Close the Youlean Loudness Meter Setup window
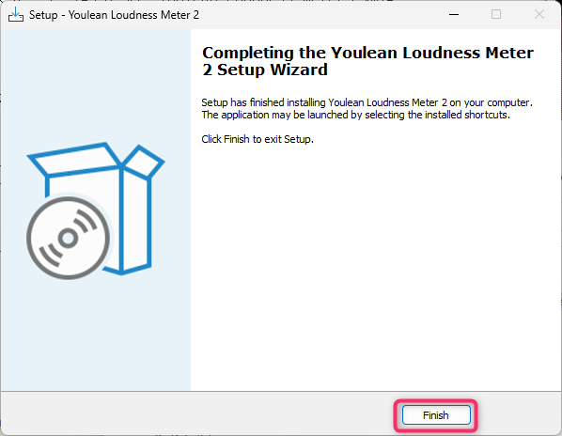Image resolution: width=562 pixels, height=436 pixels. coord(539,14)
